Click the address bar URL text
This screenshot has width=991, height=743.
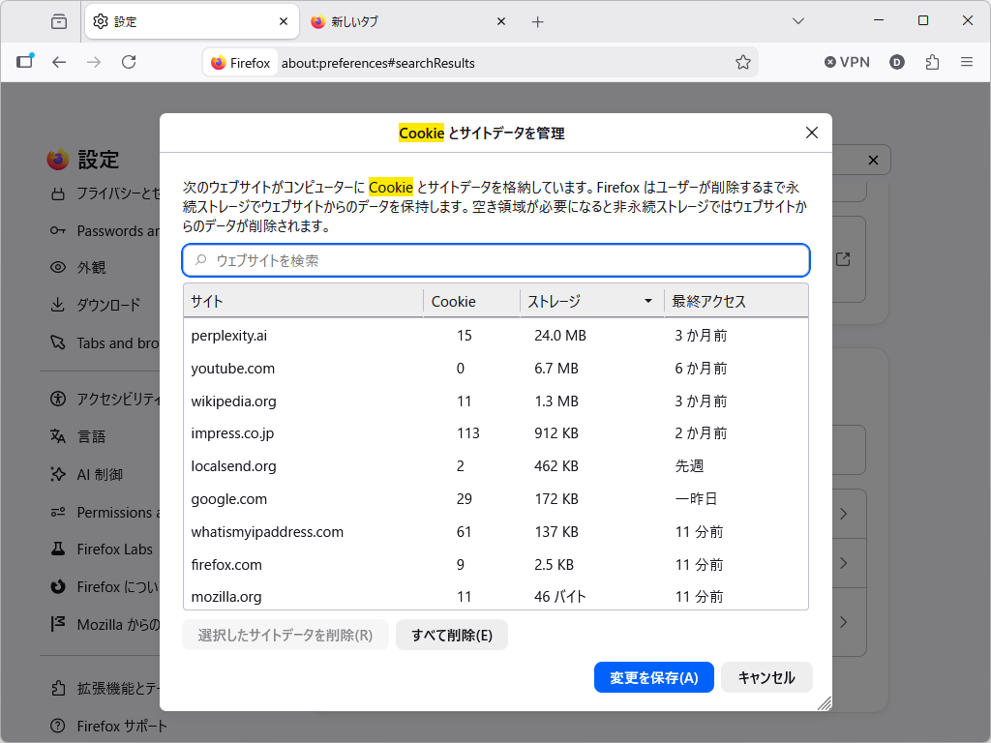tap(378, 63)
